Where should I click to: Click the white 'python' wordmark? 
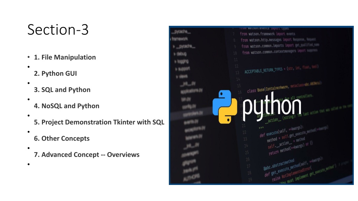[x=272, y=107]
